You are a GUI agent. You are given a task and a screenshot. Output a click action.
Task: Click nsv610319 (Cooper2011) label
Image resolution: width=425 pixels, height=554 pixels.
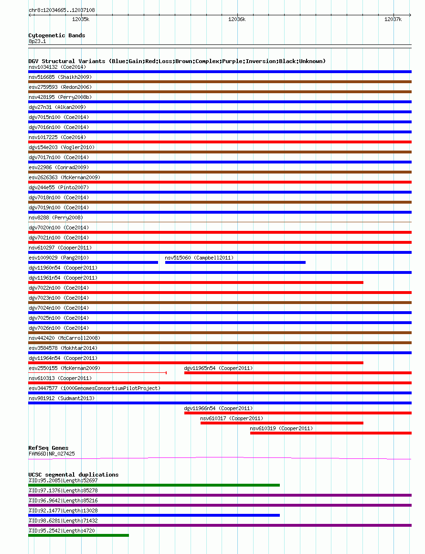[281, 429]
